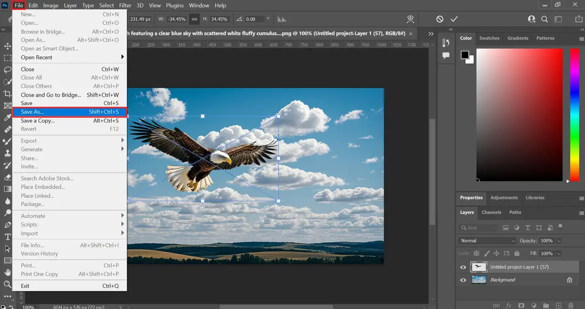Switch to the Swatches tab
585x309 pixels.
point(489,38)
